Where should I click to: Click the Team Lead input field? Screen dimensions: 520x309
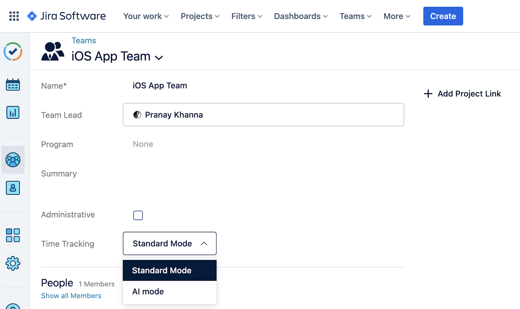263,115
